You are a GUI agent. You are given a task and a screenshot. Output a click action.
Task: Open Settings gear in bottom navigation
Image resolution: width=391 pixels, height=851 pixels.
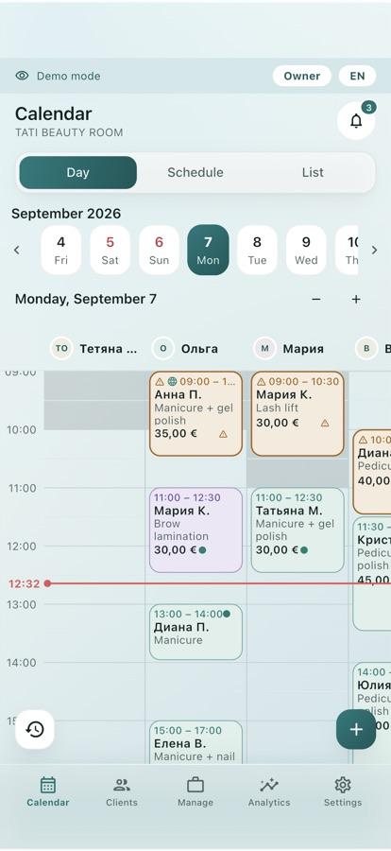[x=343, y=791]
